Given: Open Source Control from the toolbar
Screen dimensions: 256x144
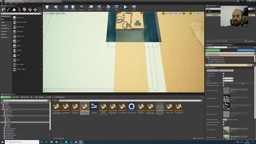Looking at the screenshot, I should coord(56,8).
